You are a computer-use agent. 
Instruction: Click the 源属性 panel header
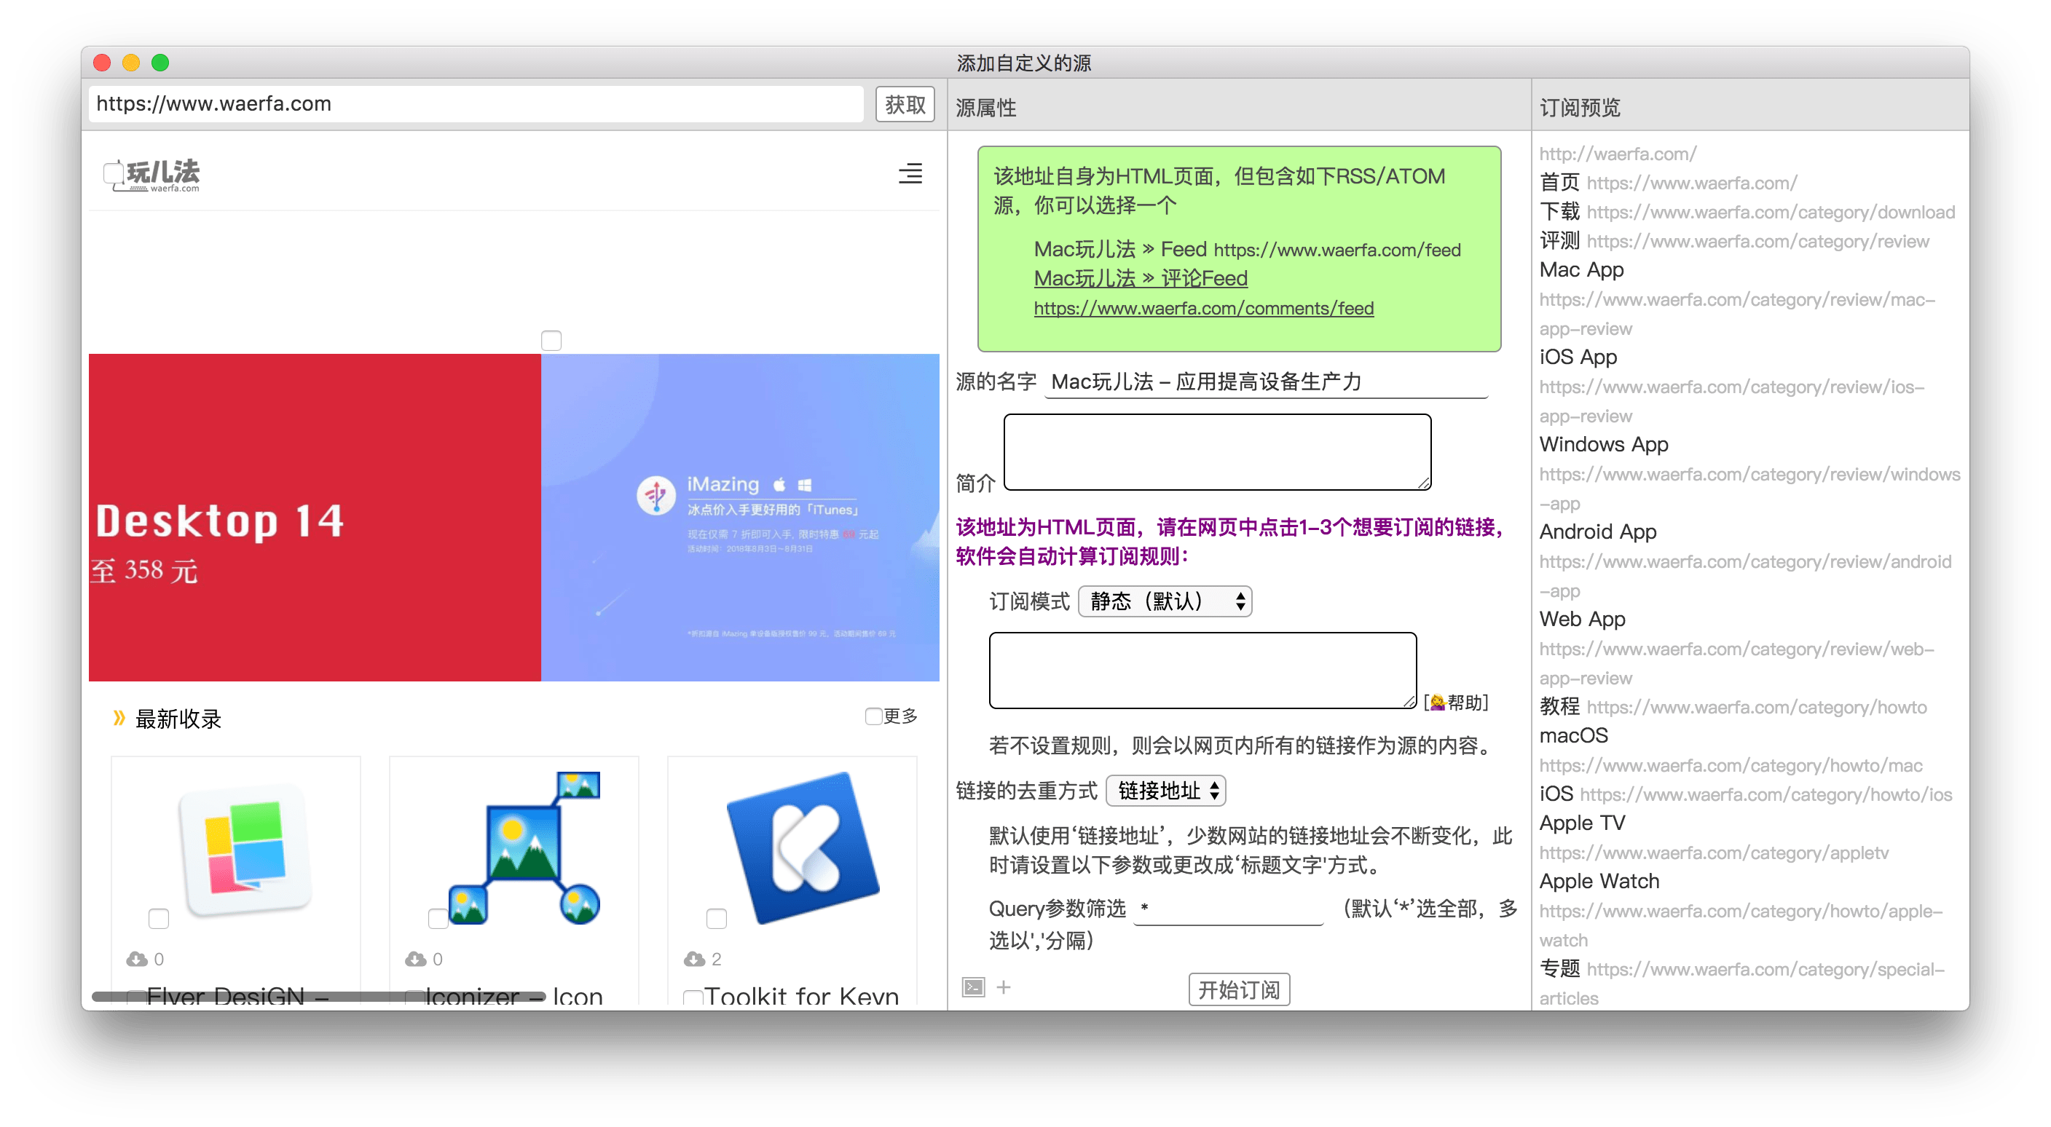pyautogui.click(x=985, y=108)
